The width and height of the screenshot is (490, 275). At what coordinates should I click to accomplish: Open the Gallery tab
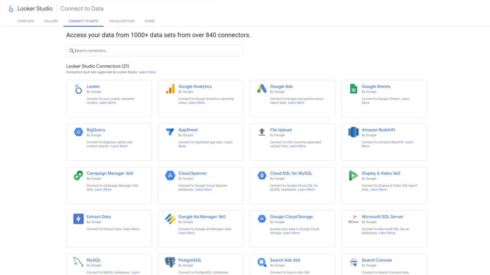(51, 21)
